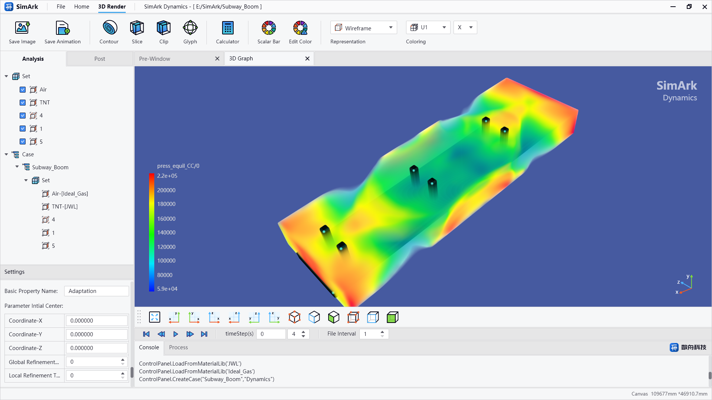Open the Calculator tool

tap(228, 28)
